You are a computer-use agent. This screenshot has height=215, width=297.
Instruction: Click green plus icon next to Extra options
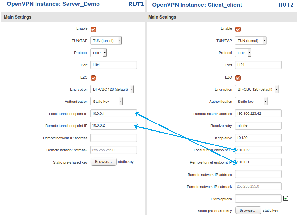tap(286, 198)
